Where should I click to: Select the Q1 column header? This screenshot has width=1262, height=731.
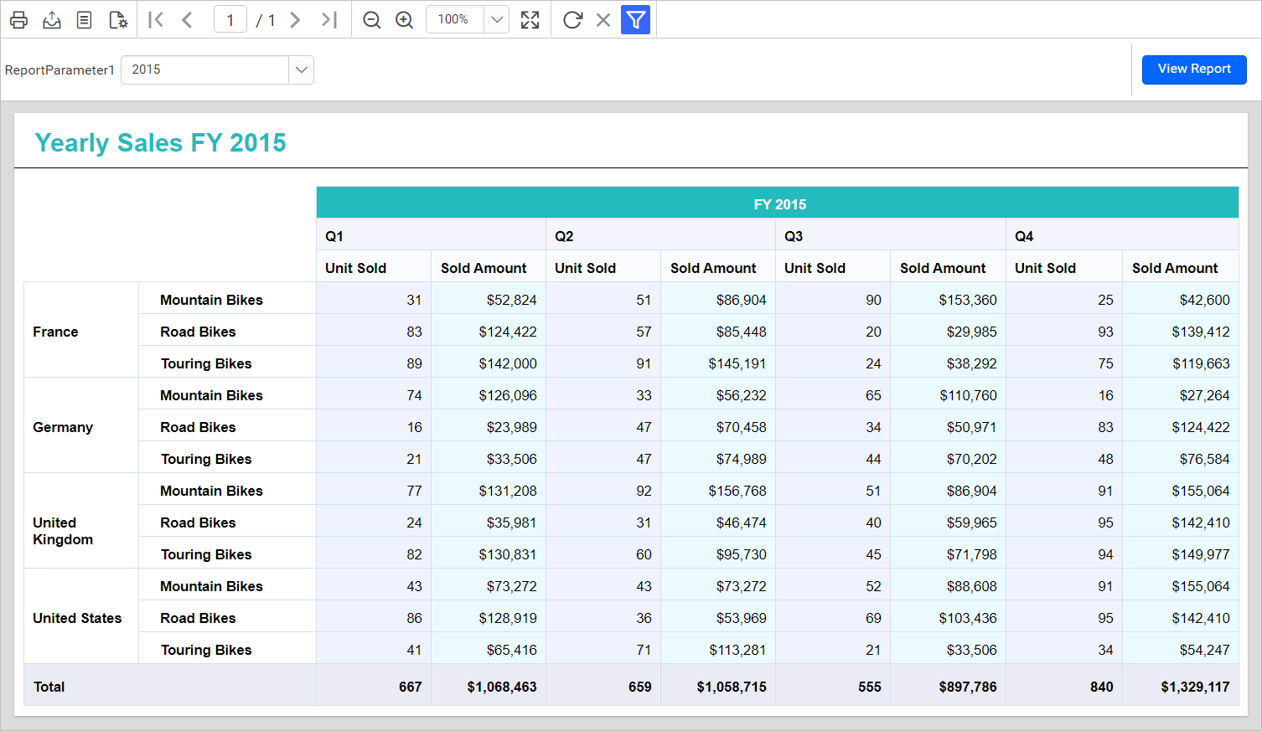point(431,235)
